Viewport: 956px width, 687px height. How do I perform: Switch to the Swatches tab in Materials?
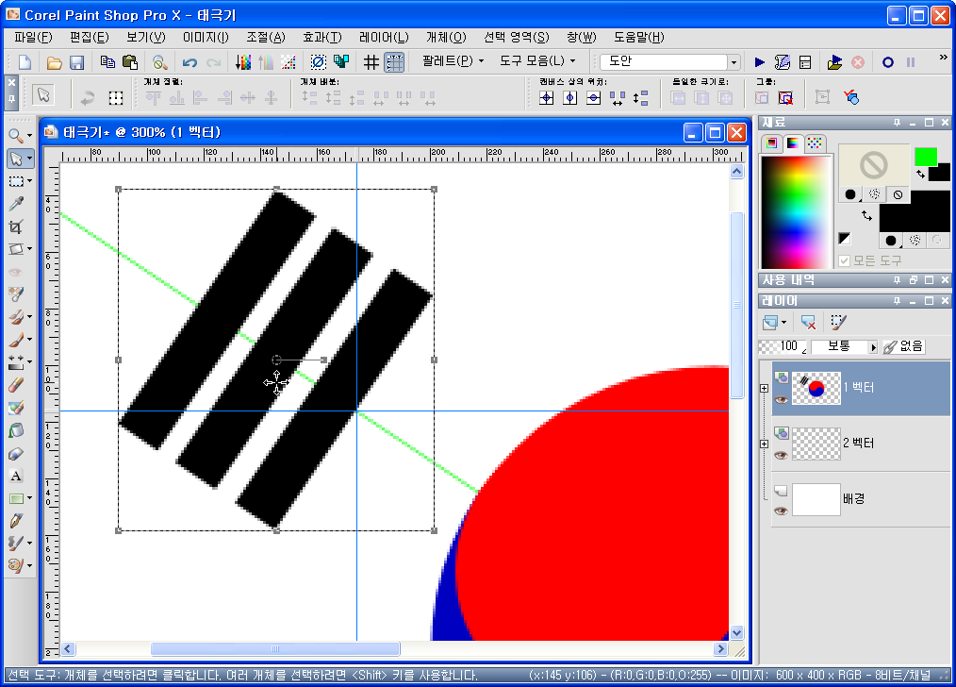click(x=816, y=142)
